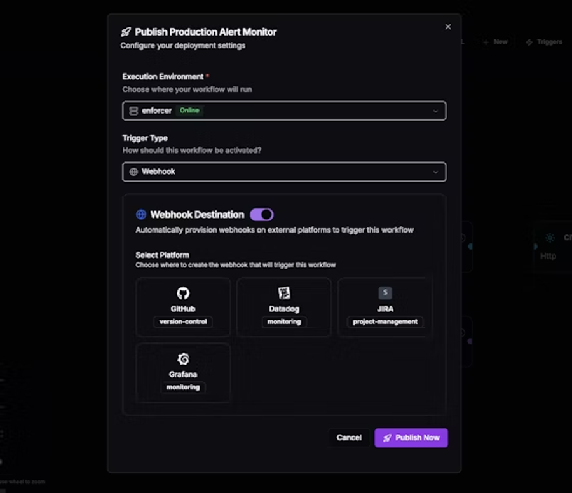Click the Grafana swirl icon
Viewport: 572px width, 493px height.
(x=183, y=359)
